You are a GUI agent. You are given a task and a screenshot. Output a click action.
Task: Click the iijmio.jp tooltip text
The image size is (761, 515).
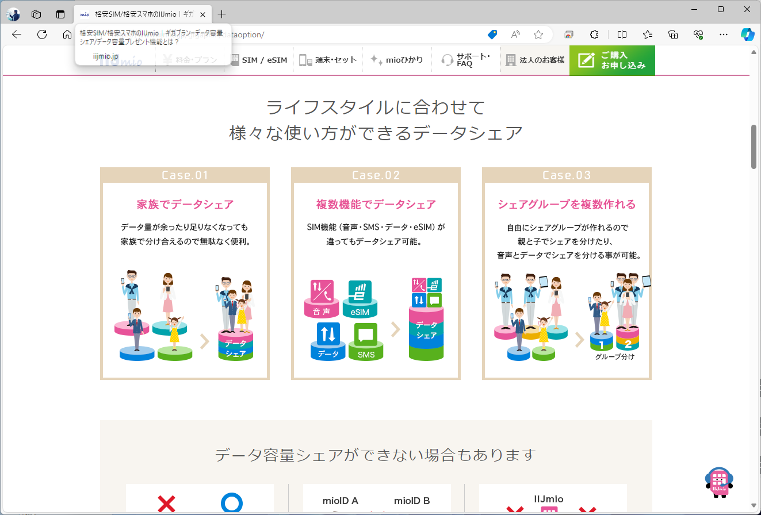pyautogui.click(x=106, y=56)
